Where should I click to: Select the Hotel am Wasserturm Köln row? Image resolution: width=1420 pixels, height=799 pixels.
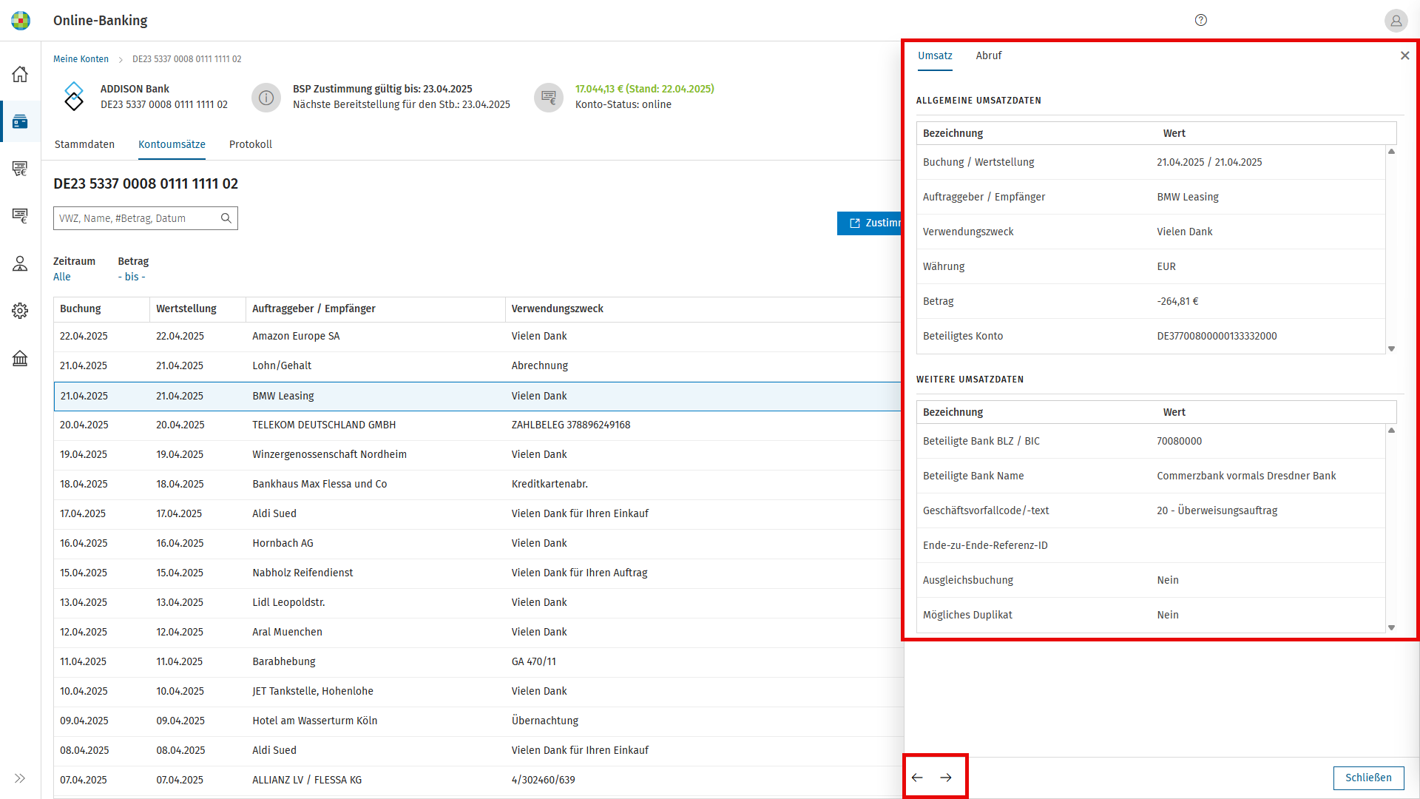pos(478,721)
